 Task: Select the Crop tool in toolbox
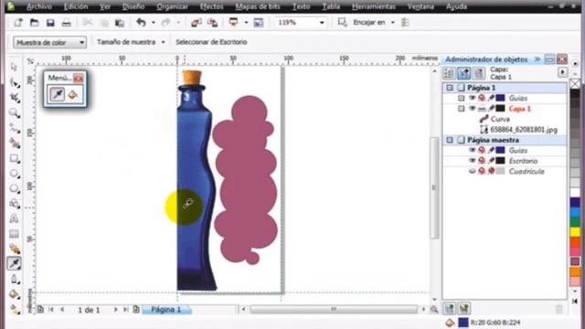point(15,98)
